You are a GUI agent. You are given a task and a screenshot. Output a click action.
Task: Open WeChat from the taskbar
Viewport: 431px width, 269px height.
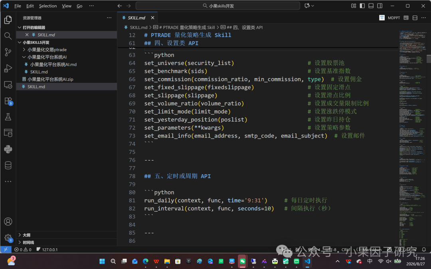[243, 261]
